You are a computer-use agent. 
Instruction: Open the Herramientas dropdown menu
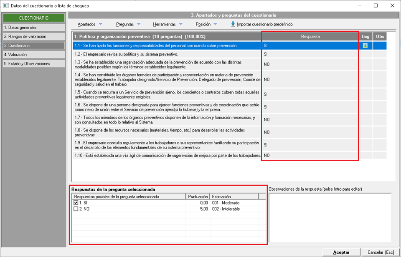pos(167,24)
